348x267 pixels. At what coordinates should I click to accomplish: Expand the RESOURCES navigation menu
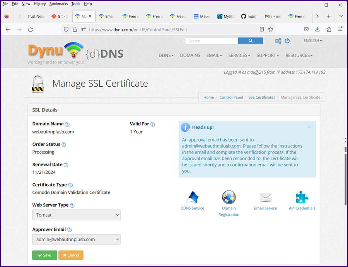tap(299, 55)
